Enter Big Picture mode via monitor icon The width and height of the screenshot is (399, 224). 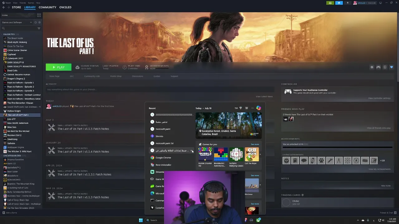[380, 3]
